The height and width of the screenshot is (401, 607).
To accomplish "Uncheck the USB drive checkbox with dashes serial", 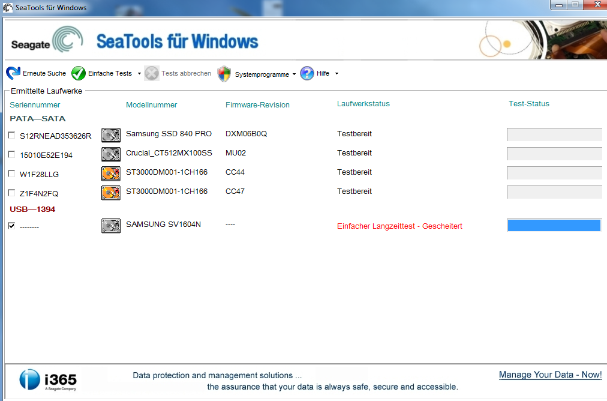I will pos(11,226).
